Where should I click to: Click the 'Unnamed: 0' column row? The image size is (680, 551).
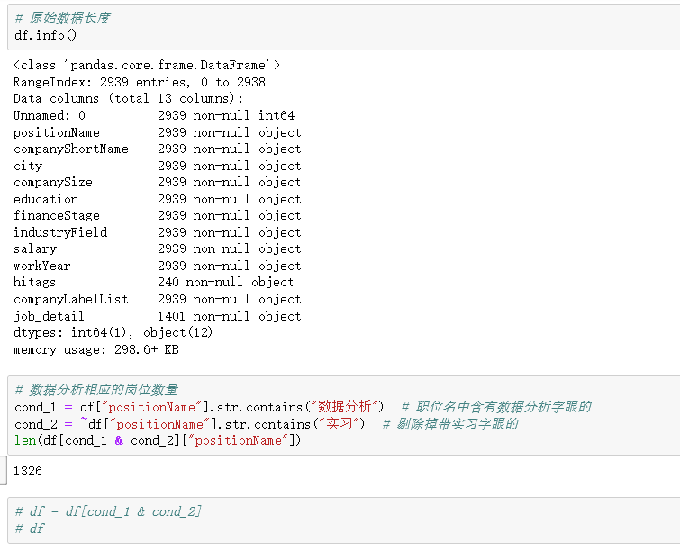pos(154,116)
